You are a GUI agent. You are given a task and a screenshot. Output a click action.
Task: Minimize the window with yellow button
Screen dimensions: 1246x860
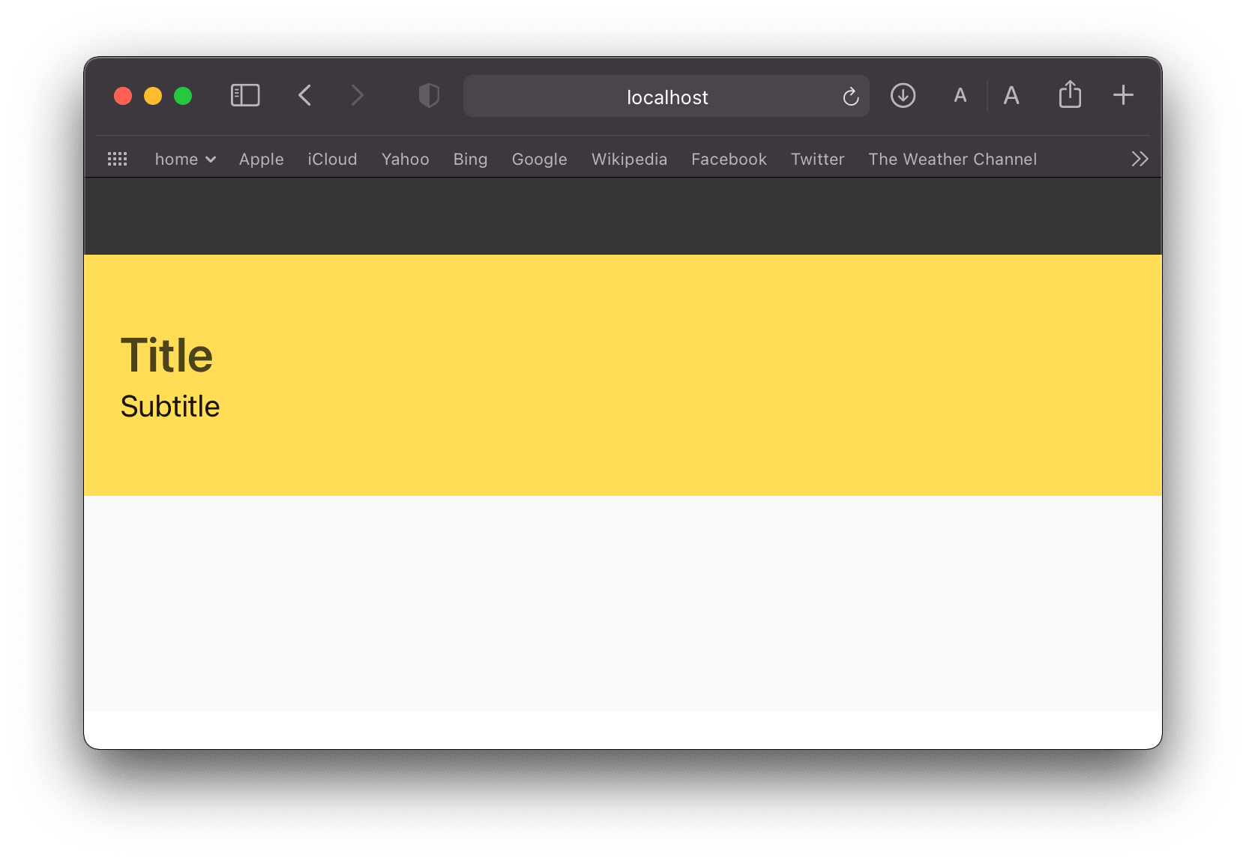tap(153, 96)
